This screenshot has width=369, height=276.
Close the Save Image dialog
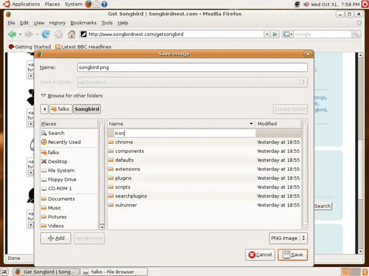pos(308,54)
